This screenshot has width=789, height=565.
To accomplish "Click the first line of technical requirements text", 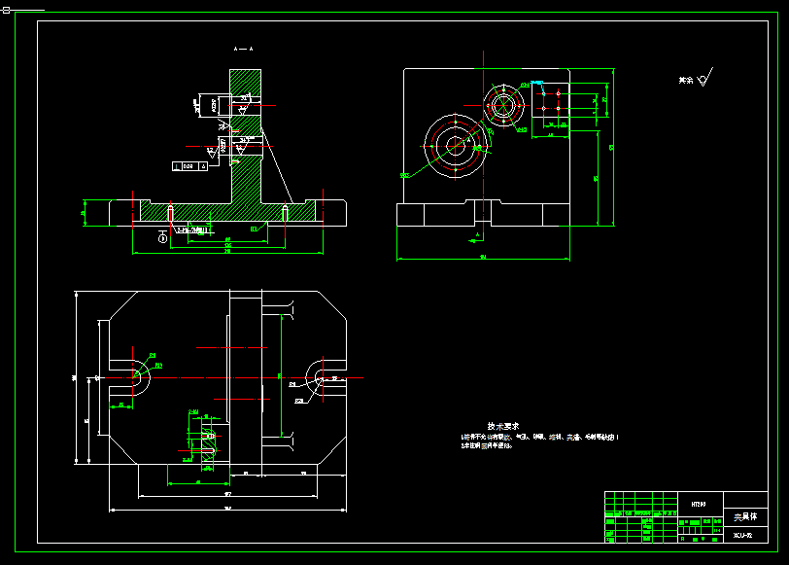I will 540,437.
